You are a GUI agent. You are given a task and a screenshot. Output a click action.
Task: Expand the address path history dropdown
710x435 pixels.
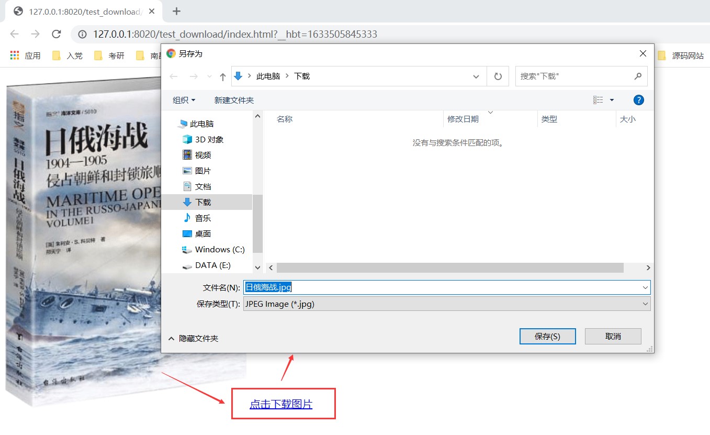[476, 76]
